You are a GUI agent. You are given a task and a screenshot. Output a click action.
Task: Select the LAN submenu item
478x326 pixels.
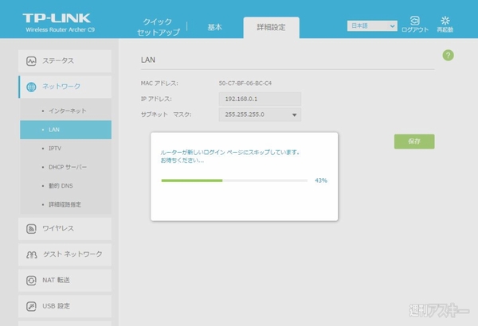[x=65, y=130]
